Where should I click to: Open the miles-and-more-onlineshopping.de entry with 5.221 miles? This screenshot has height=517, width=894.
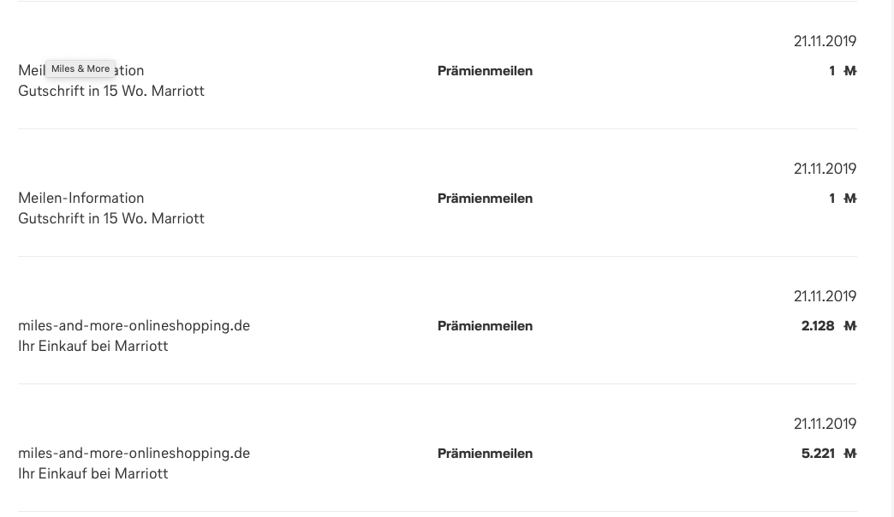pos(134,453)
